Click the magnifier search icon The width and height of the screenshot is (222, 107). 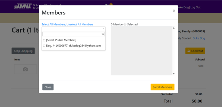pyautogui.click(x=103, y=34)
